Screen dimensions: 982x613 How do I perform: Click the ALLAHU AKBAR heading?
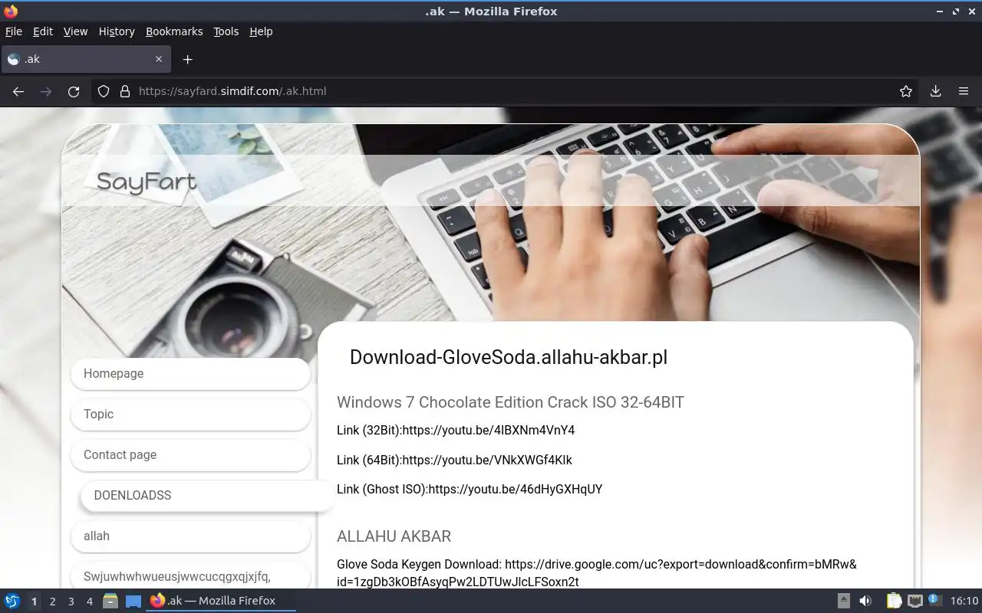(394, 536)
